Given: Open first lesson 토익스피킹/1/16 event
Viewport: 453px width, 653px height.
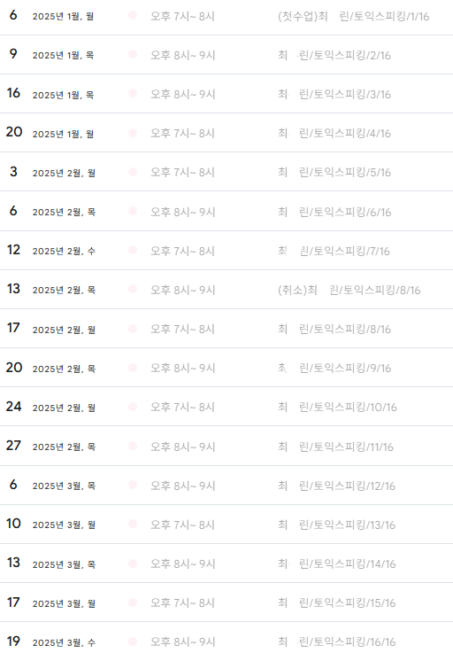Looking at the screenshot, I should pos(353,17).
